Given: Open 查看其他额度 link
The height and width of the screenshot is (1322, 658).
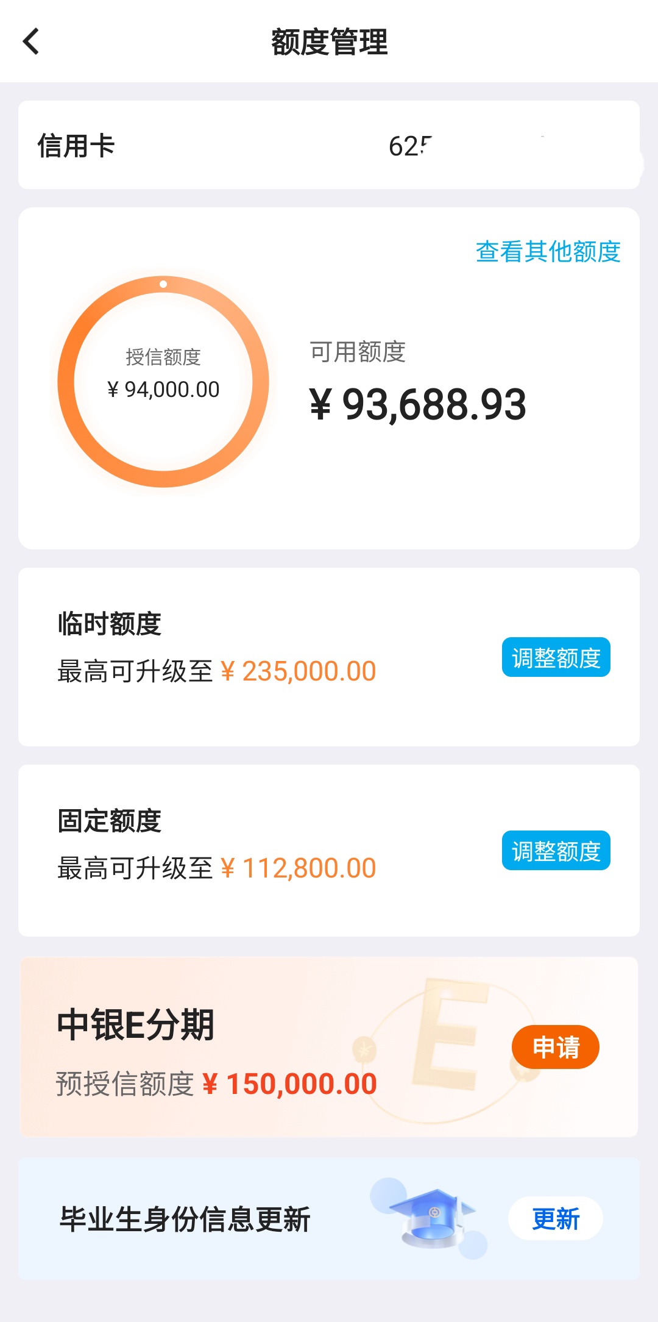Looking at the screenshot, I should point(548,251).
